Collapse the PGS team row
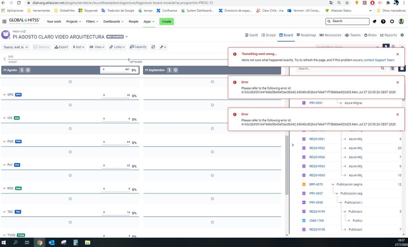 (x=4, y=141)
